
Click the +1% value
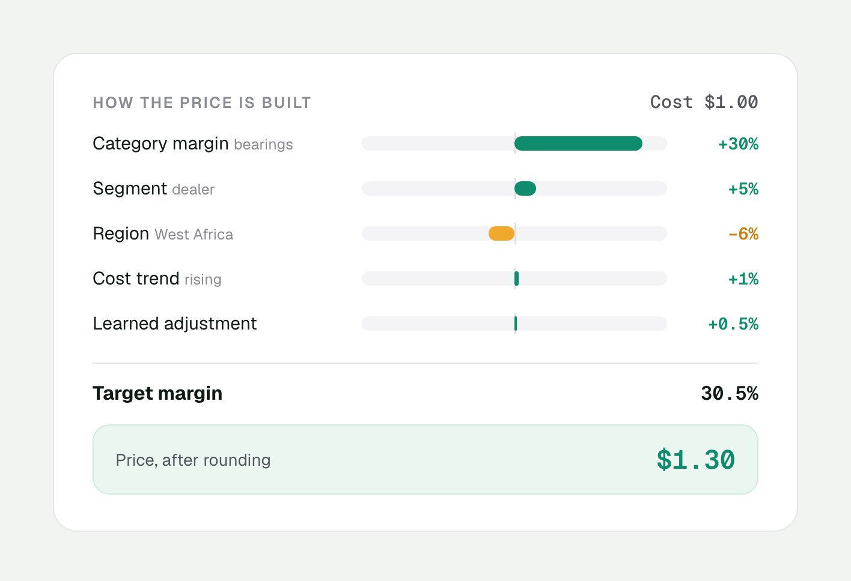[743, 279]
